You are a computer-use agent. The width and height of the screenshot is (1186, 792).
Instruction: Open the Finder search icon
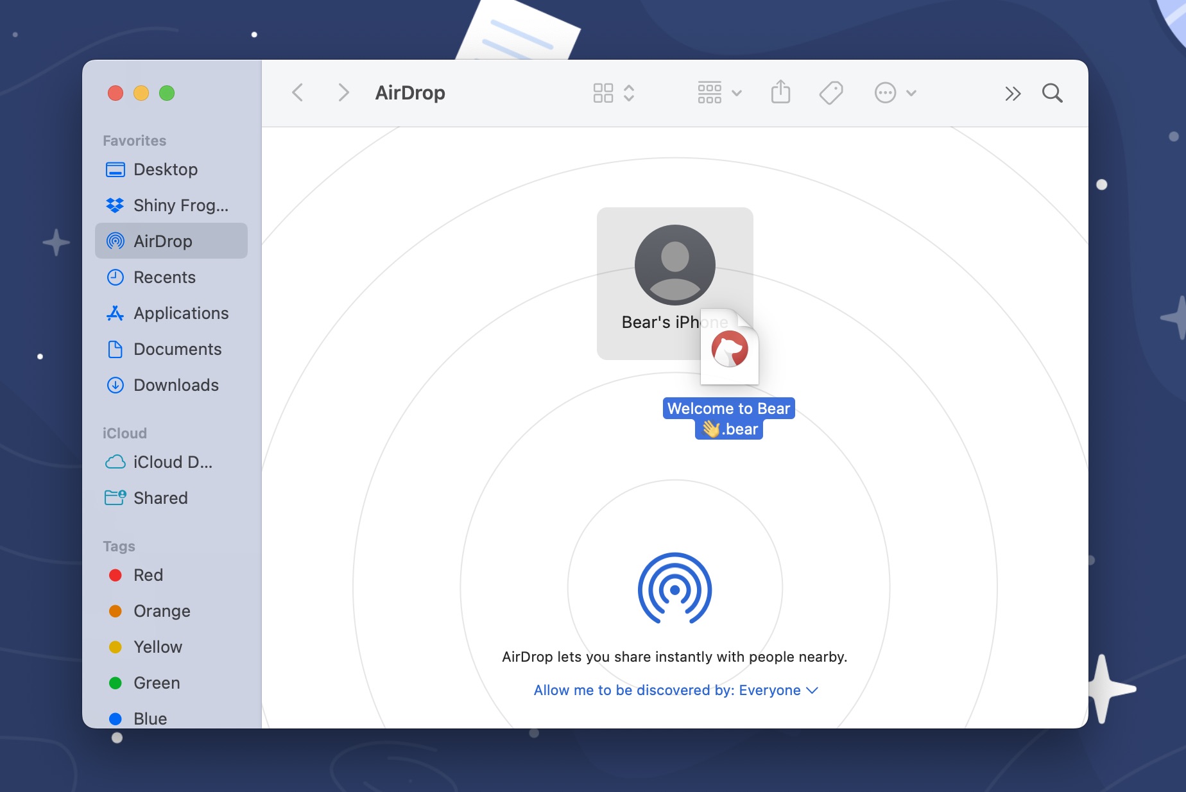(1052, 93)
